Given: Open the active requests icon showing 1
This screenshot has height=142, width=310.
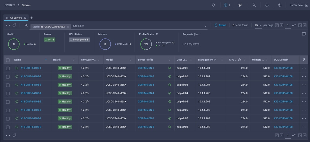Looking at the screenshot, I should [227, 5].
